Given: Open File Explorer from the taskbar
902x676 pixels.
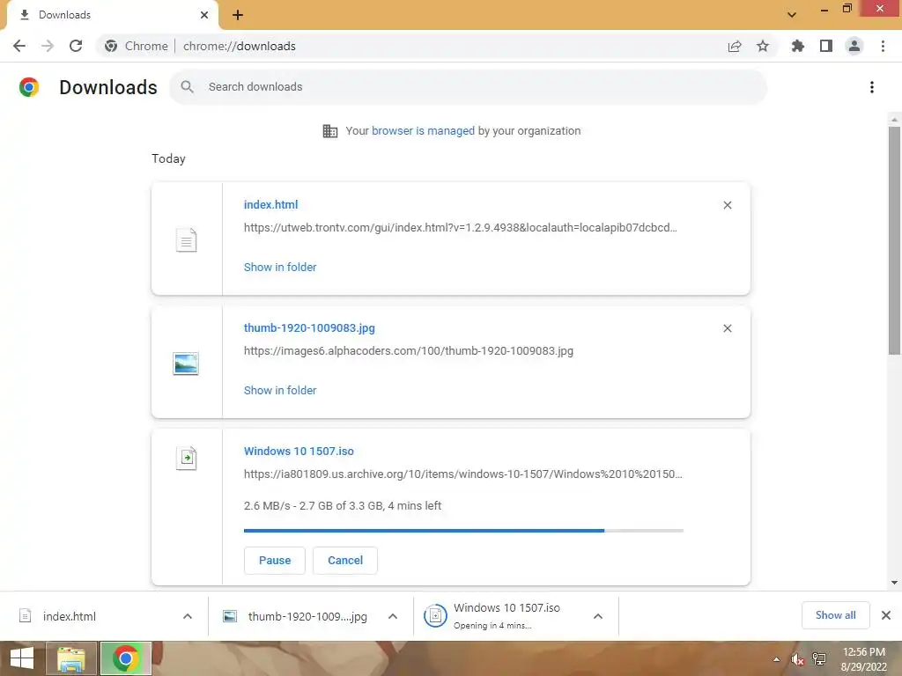Looking at the screenshot, I should pyautogui.click(x=71, y=658).
